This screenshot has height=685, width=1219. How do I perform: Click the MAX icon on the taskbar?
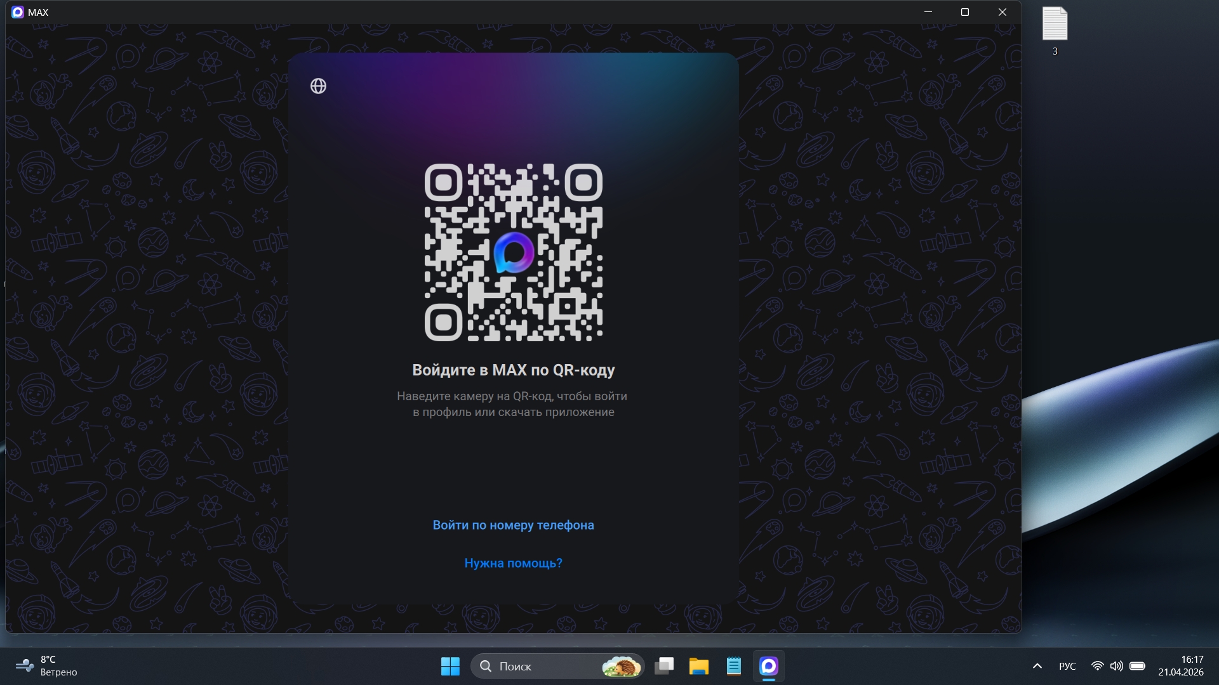click(769, 666)
